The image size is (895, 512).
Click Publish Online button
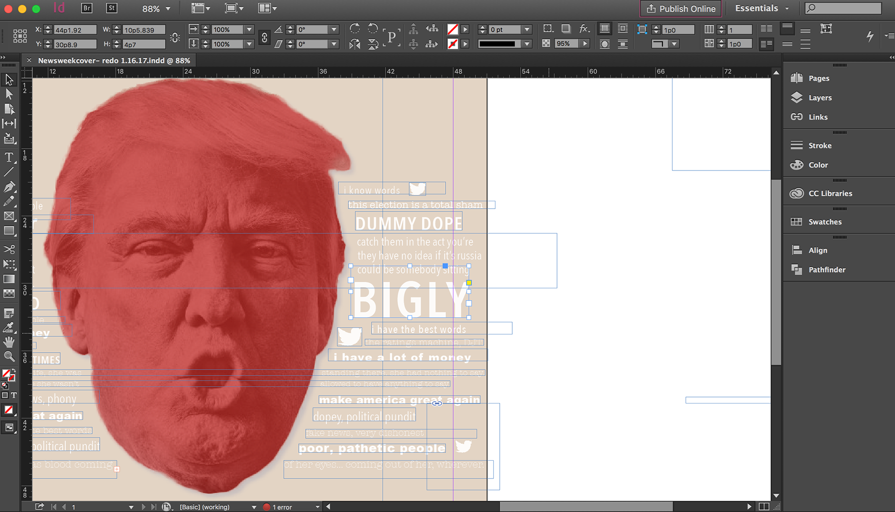[681, 8]
